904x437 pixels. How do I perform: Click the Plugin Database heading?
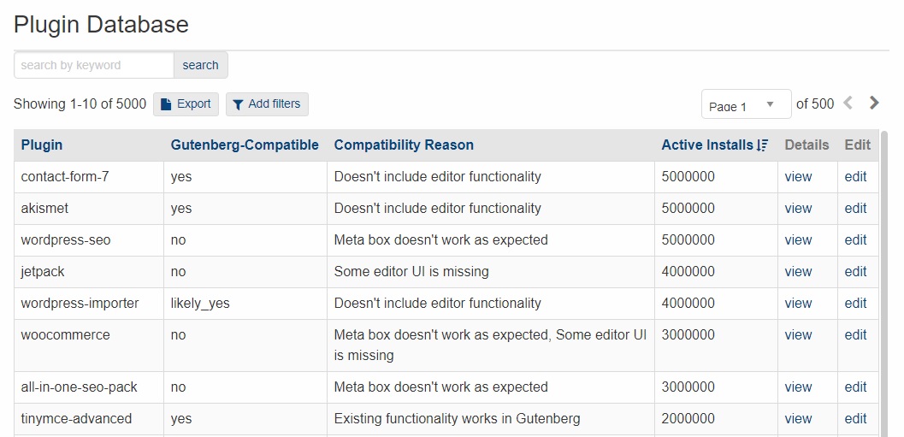pos(101,24)
